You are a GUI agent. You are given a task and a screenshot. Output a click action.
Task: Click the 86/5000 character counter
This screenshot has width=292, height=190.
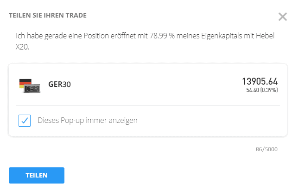tap(266, 150)
